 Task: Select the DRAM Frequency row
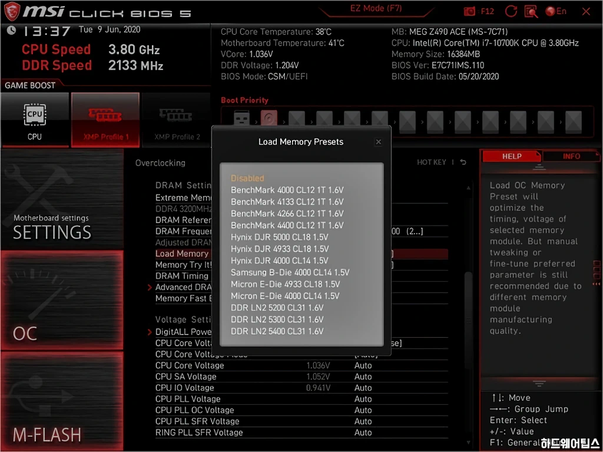pyautogui.click(x=301, y=231)
